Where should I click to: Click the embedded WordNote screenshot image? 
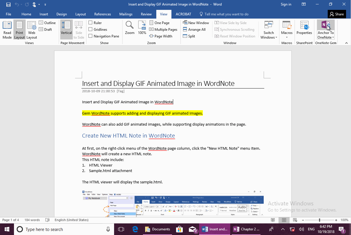point(173,203)
